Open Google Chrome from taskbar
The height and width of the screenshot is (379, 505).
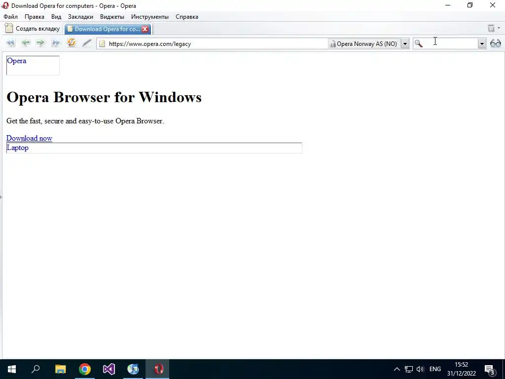(x=85, y=369)
